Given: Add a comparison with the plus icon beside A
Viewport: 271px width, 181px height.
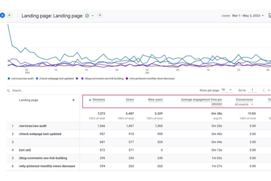Looking at the screenshot, I should pos(9,15).
